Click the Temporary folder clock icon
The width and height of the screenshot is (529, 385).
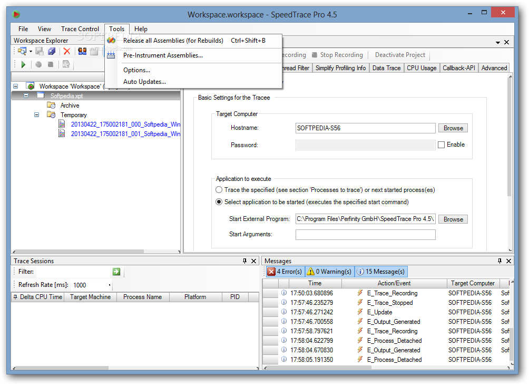[51, 114]
